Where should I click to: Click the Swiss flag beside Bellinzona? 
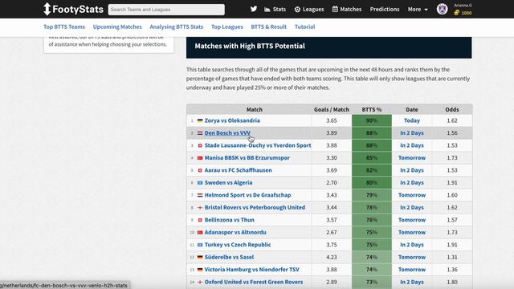click(x=200, y=220)
